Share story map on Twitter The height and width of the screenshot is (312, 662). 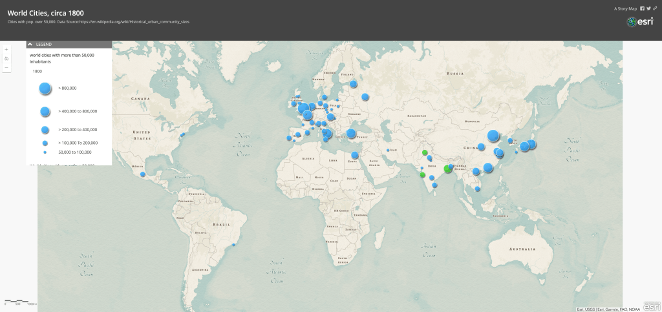pos(648,8)
